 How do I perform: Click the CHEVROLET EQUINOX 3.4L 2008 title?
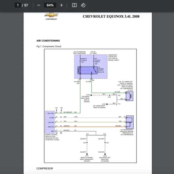111,17
